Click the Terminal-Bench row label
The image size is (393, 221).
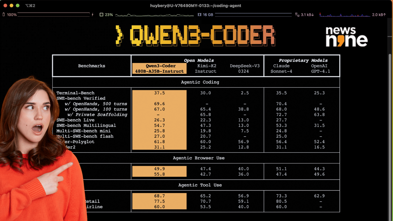click(x=75, y=93)
